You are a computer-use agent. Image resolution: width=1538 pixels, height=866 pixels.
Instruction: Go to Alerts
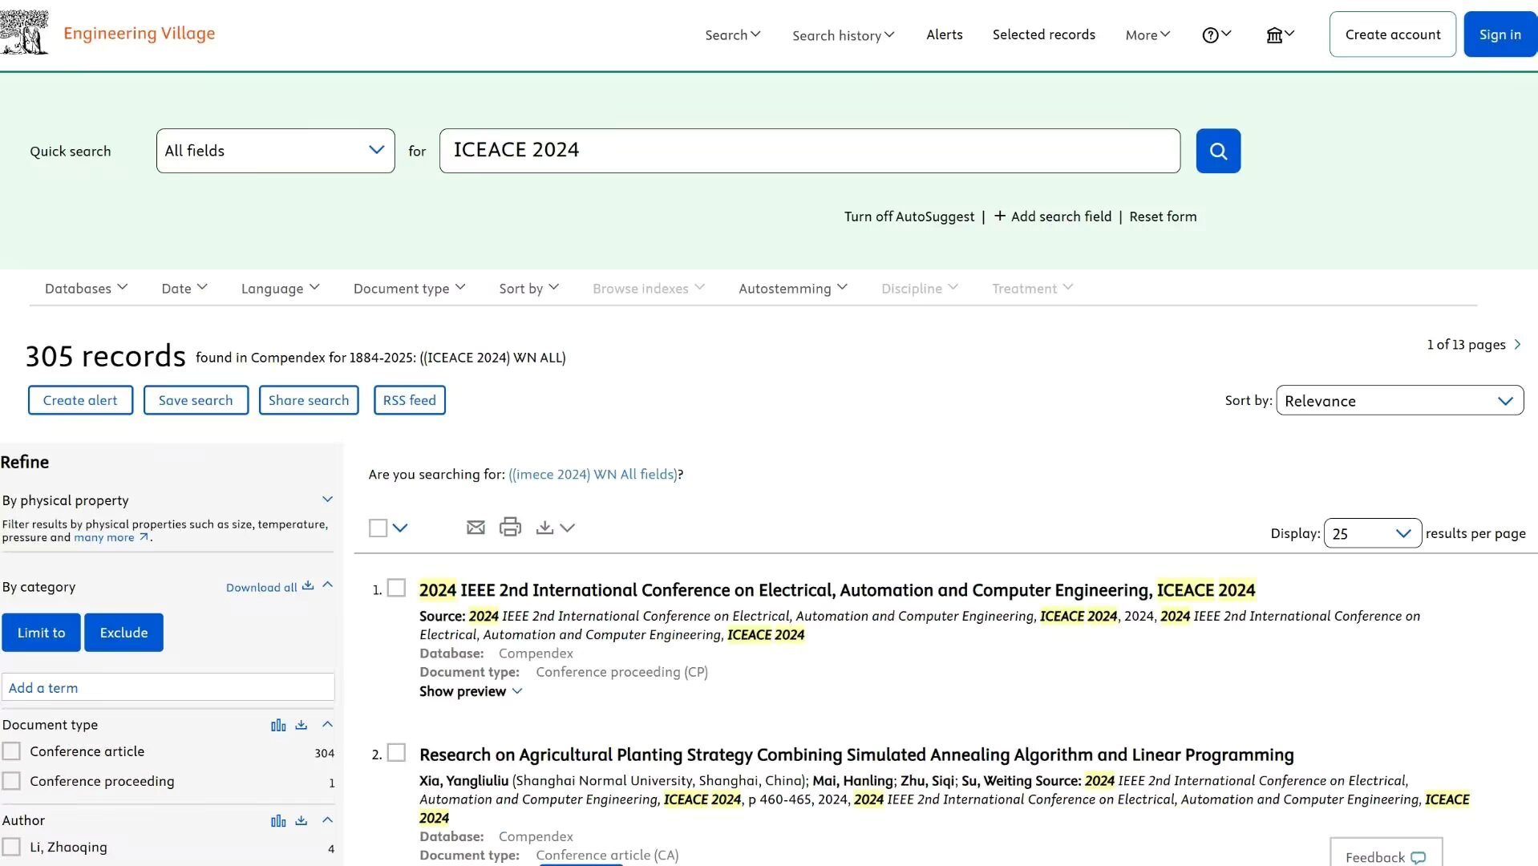[945, 34]
